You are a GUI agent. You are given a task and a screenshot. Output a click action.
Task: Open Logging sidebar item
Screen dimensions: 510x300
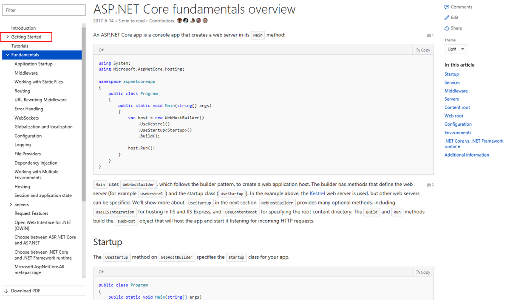click(x=23, y=145)
